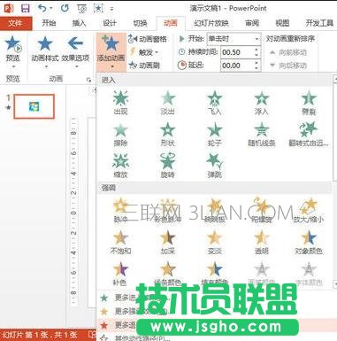The width and height of the screenshot is (337, 341).
Task: Select the 不饱和 emphasis effect
Action: [120, 242]
